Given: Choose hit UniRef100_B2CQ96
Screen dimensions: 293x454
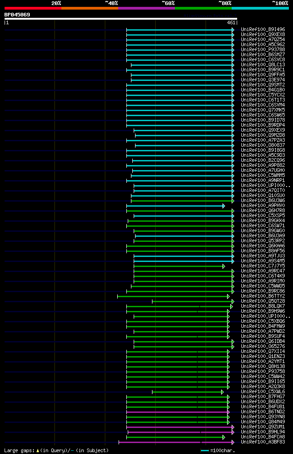Looking at the screenshot, I should pos(263,160).
